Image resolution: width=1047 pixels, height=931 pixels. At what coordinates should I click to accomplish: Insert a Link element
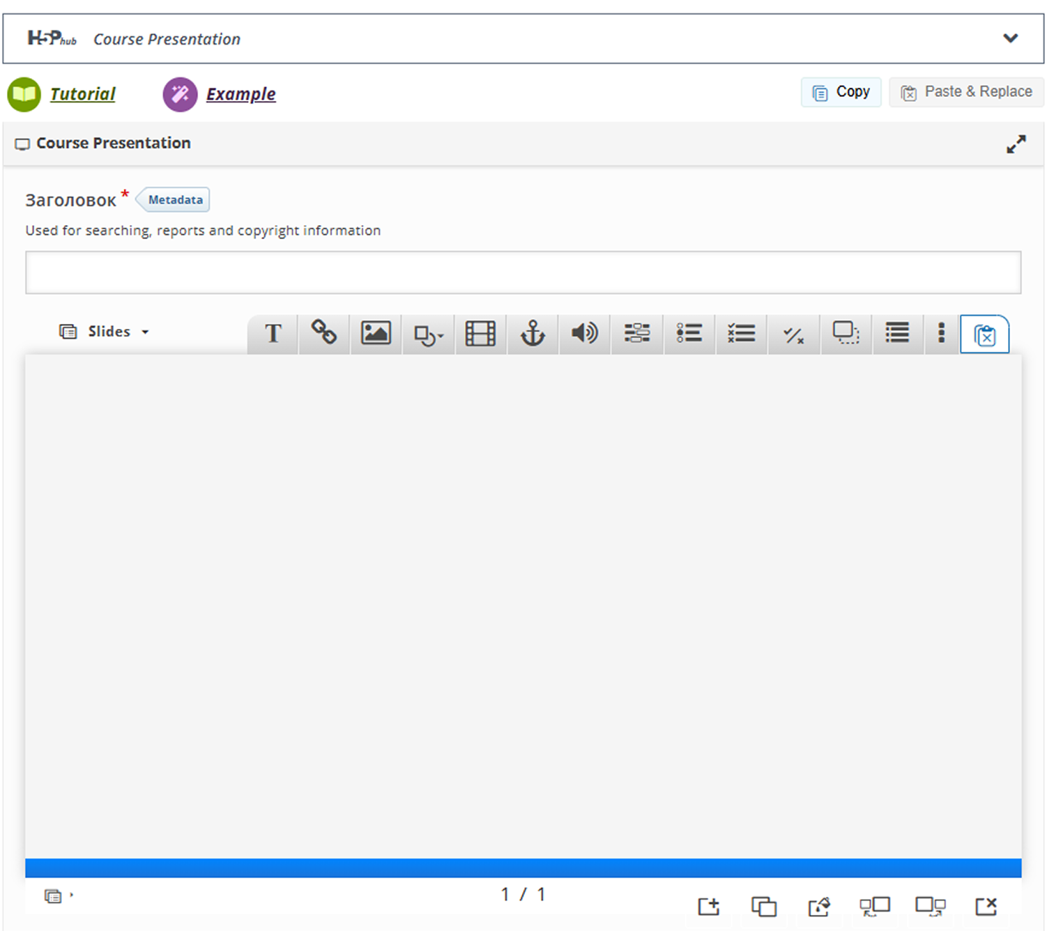click(x=324, y=334)
